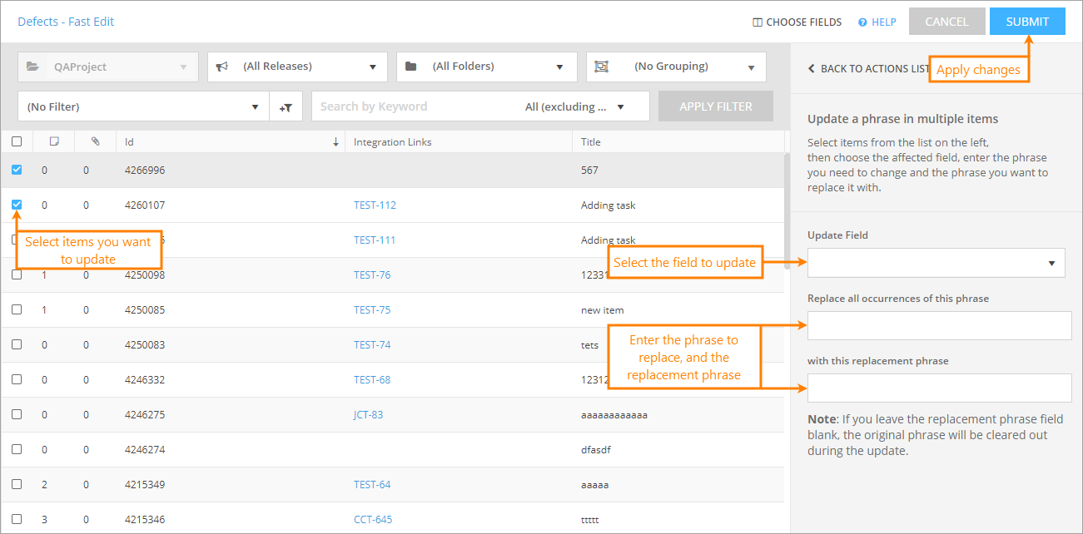Open the TEST-112 integration link
Screen dimensions: 1083x534
375,205
